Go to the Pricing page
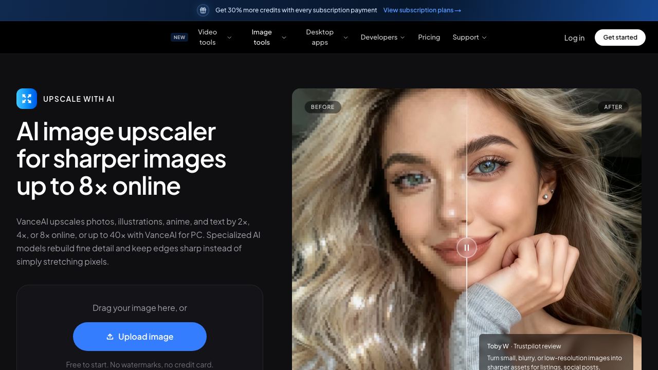658x370 pixels. [429, 37]
